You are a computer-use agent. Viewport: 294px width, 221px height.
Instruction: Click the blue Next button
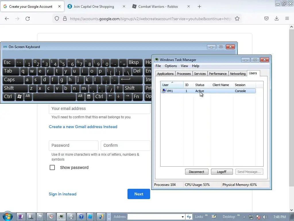pyautogui.click(x=139, y=194)
